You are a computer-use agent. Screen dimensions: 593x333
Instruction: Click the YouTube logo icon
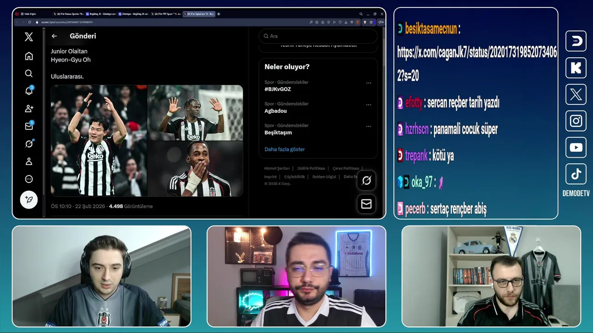(576, 148)
